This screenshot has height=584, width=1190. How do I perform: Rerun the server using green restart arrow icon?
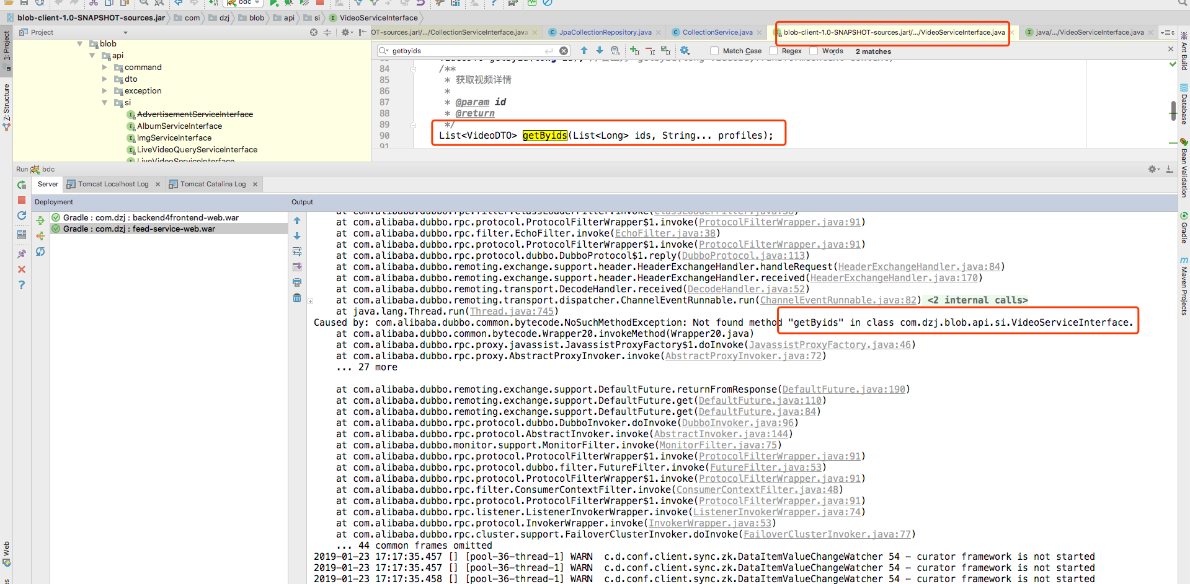(x=21, y=184)
